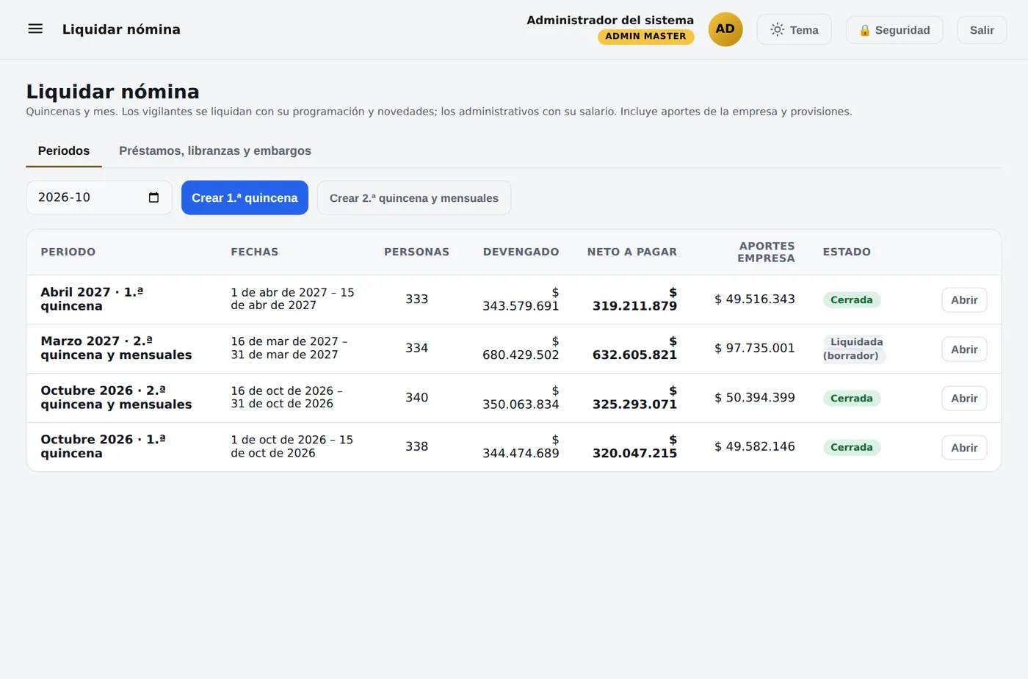1028x679 pixels.
Task: Click dates 1 de abr de 2027 – 15 de abr
Action: click(292, 299)
